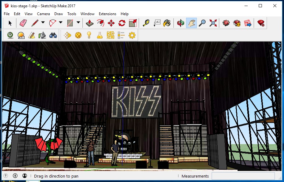The height and width of the screenshot is (182, 284).
Task: Click the yellow checkered sphere icon
Action: click(78, 35)
